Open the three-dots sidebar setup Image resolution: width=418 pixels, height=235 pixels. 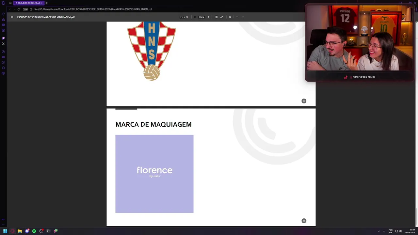tap(3, 225)
